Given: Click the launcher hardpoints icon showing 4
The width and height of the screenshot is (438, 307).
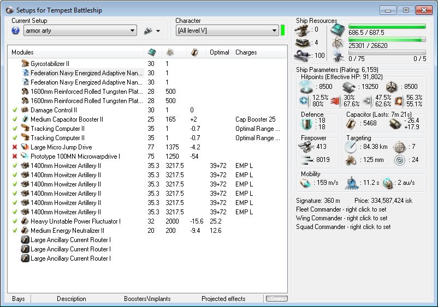Looking at the screenshot, I should 303,43.
